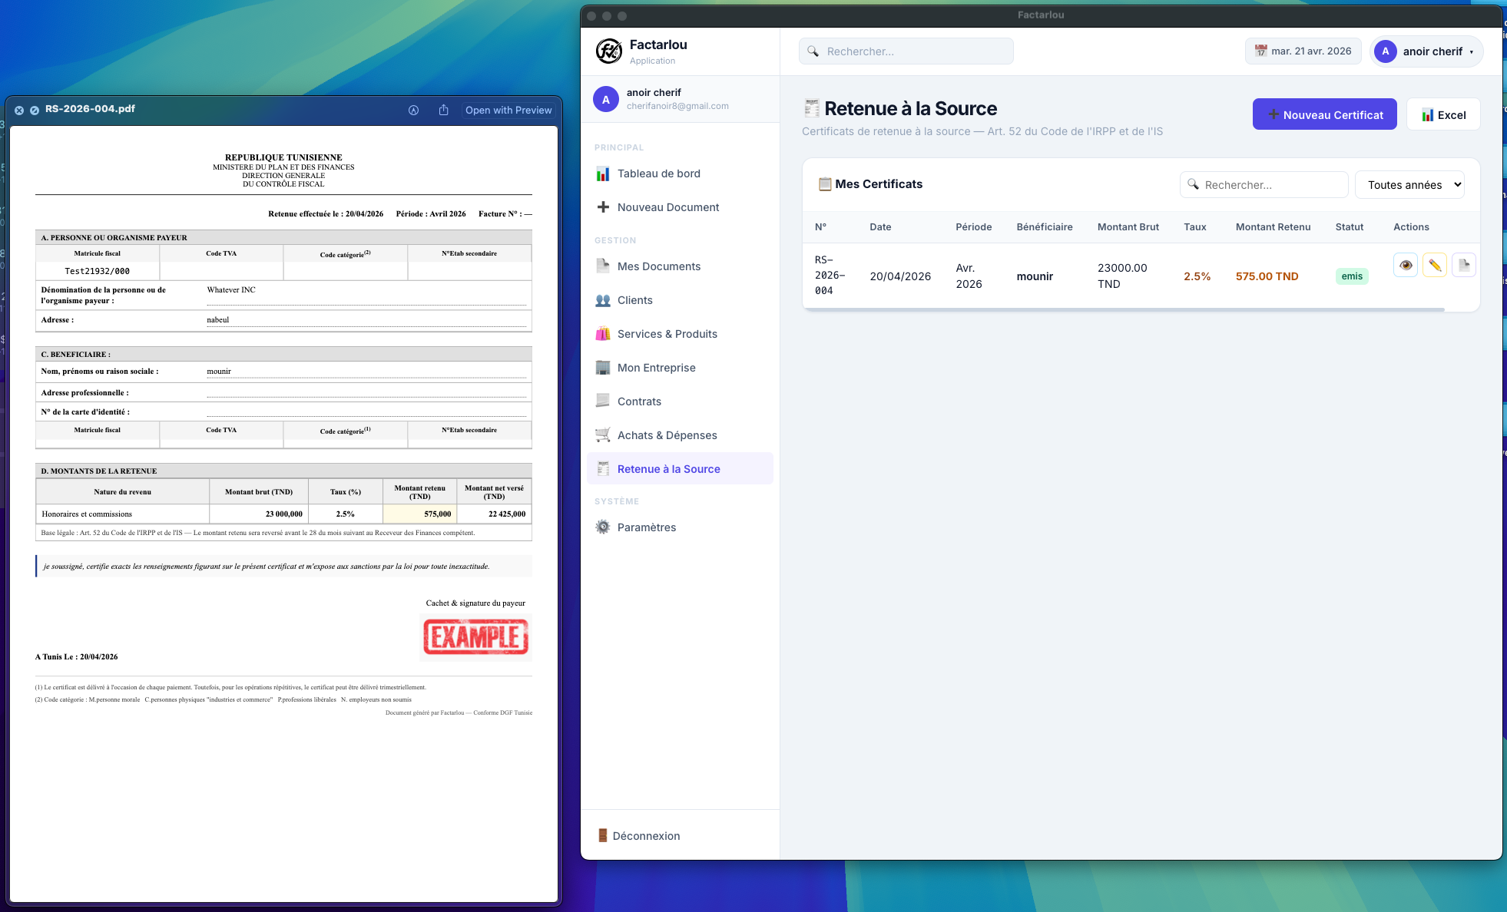Click the PDF document icon in Actions
Image resolution: width=1507 pixels, height=912 pixels.
coord(1463,265)
